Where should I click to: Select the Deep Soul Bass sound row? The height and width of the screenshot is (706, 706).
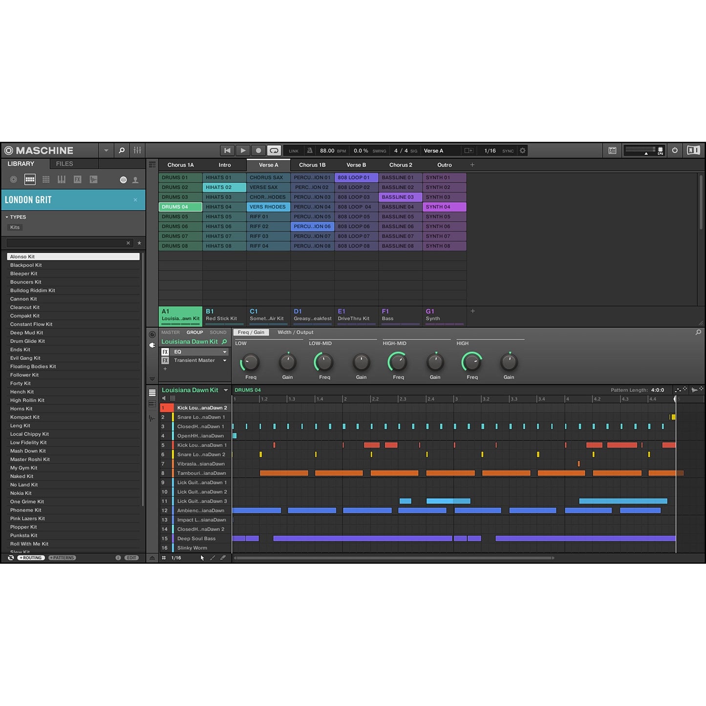[x=196, y=538]
